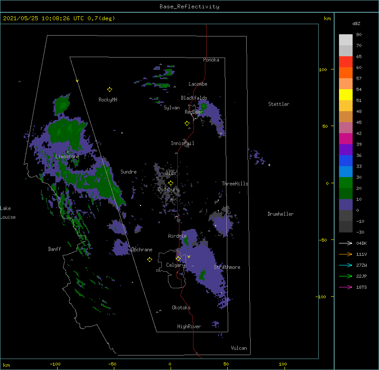The image size is (379, 370).
Task: Select the yellow diamond marker below RedDeer
Action: tap(187, 123)
